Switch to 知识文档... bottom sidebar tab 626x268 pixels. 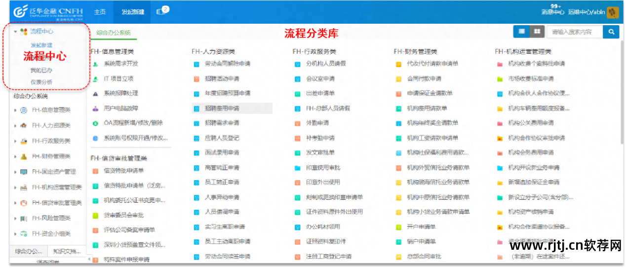point(67,251)
